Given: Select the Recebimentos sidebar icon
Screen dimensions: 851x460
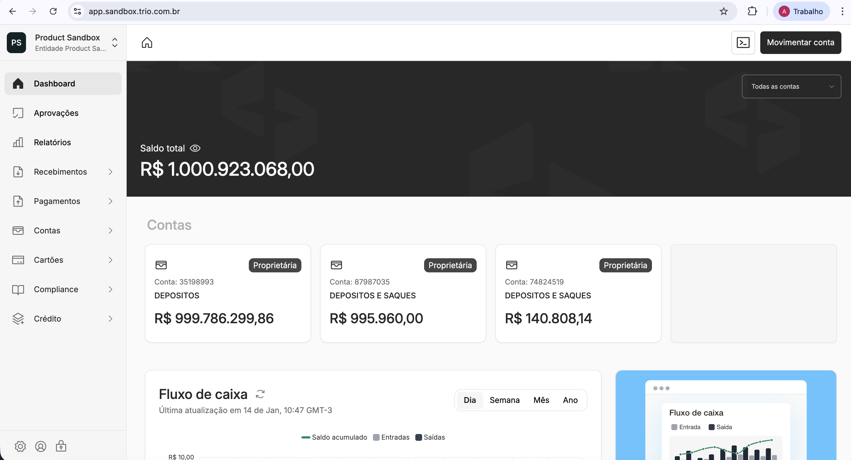Looking at the screenshot, I should pos(18,172).
